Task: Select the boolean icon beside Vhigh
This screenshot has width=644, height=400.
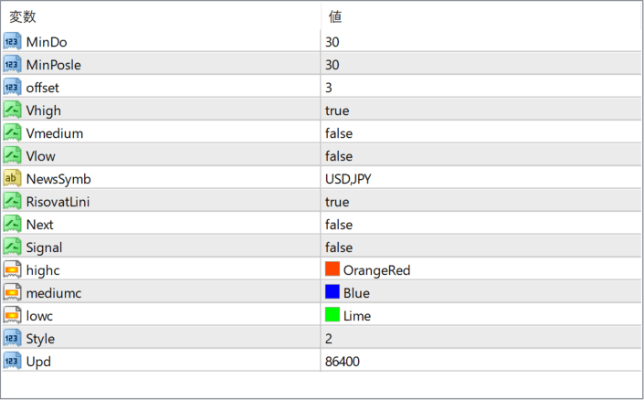Action: [12, 111]
